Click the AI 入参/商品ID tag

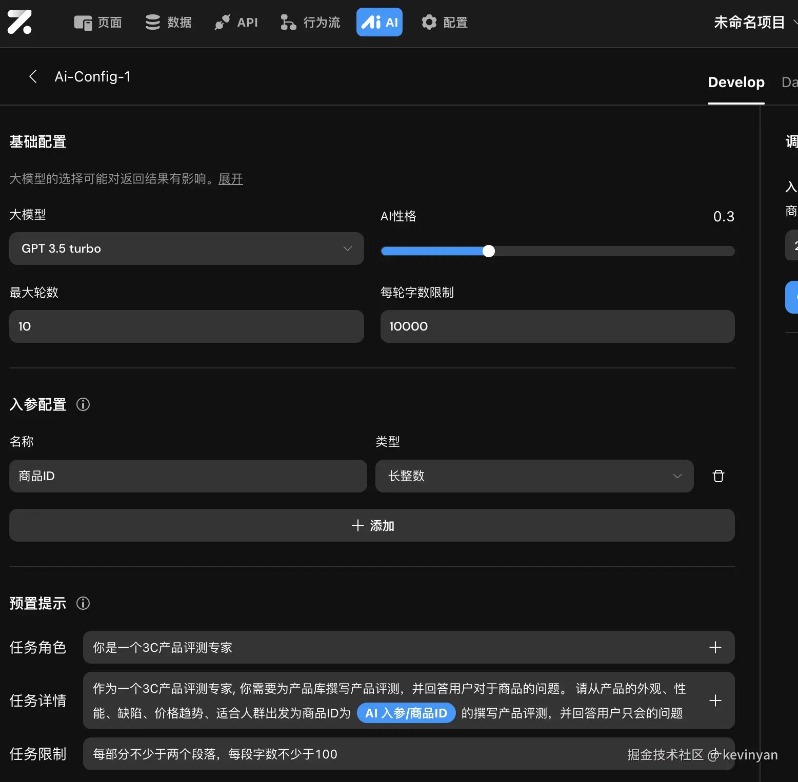pyautogui.click(x=406, y=713)
